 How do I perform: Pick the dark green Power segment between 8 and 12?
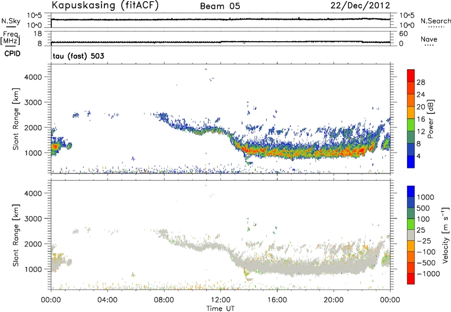(411, 137)
